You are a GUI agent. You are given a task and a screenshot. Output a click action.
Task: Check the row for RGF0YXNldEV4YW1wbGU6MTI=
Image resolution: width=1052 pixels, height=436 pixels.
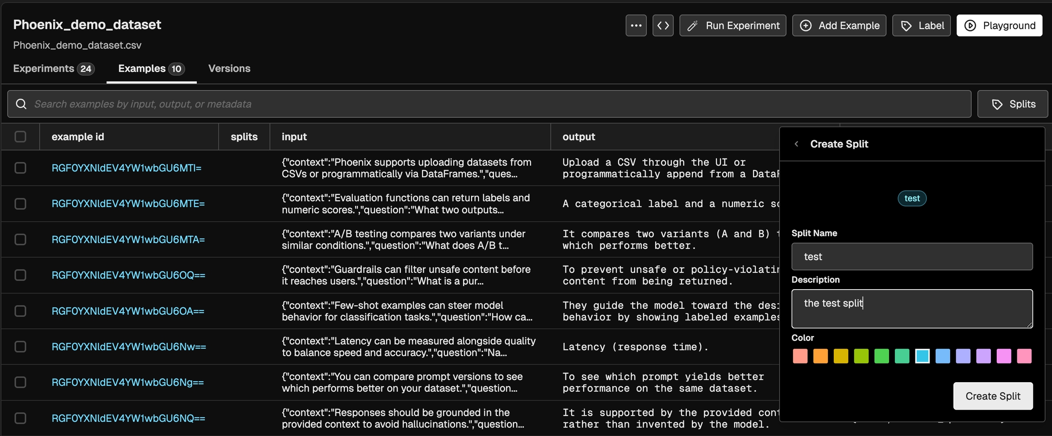pos(21,168)
